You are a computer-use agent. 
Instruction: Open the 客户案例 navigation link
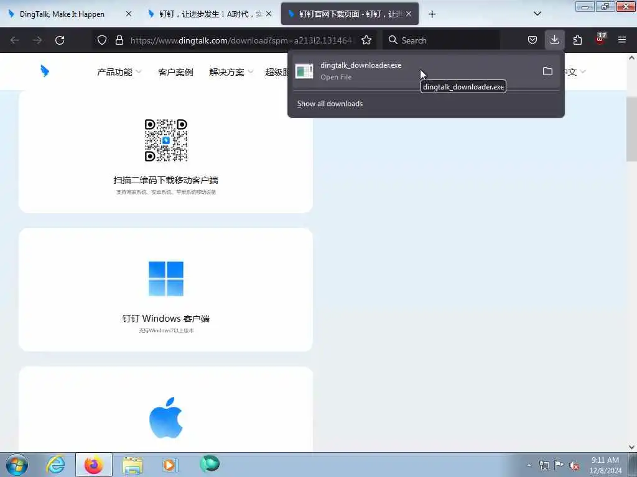coord(175,72)
